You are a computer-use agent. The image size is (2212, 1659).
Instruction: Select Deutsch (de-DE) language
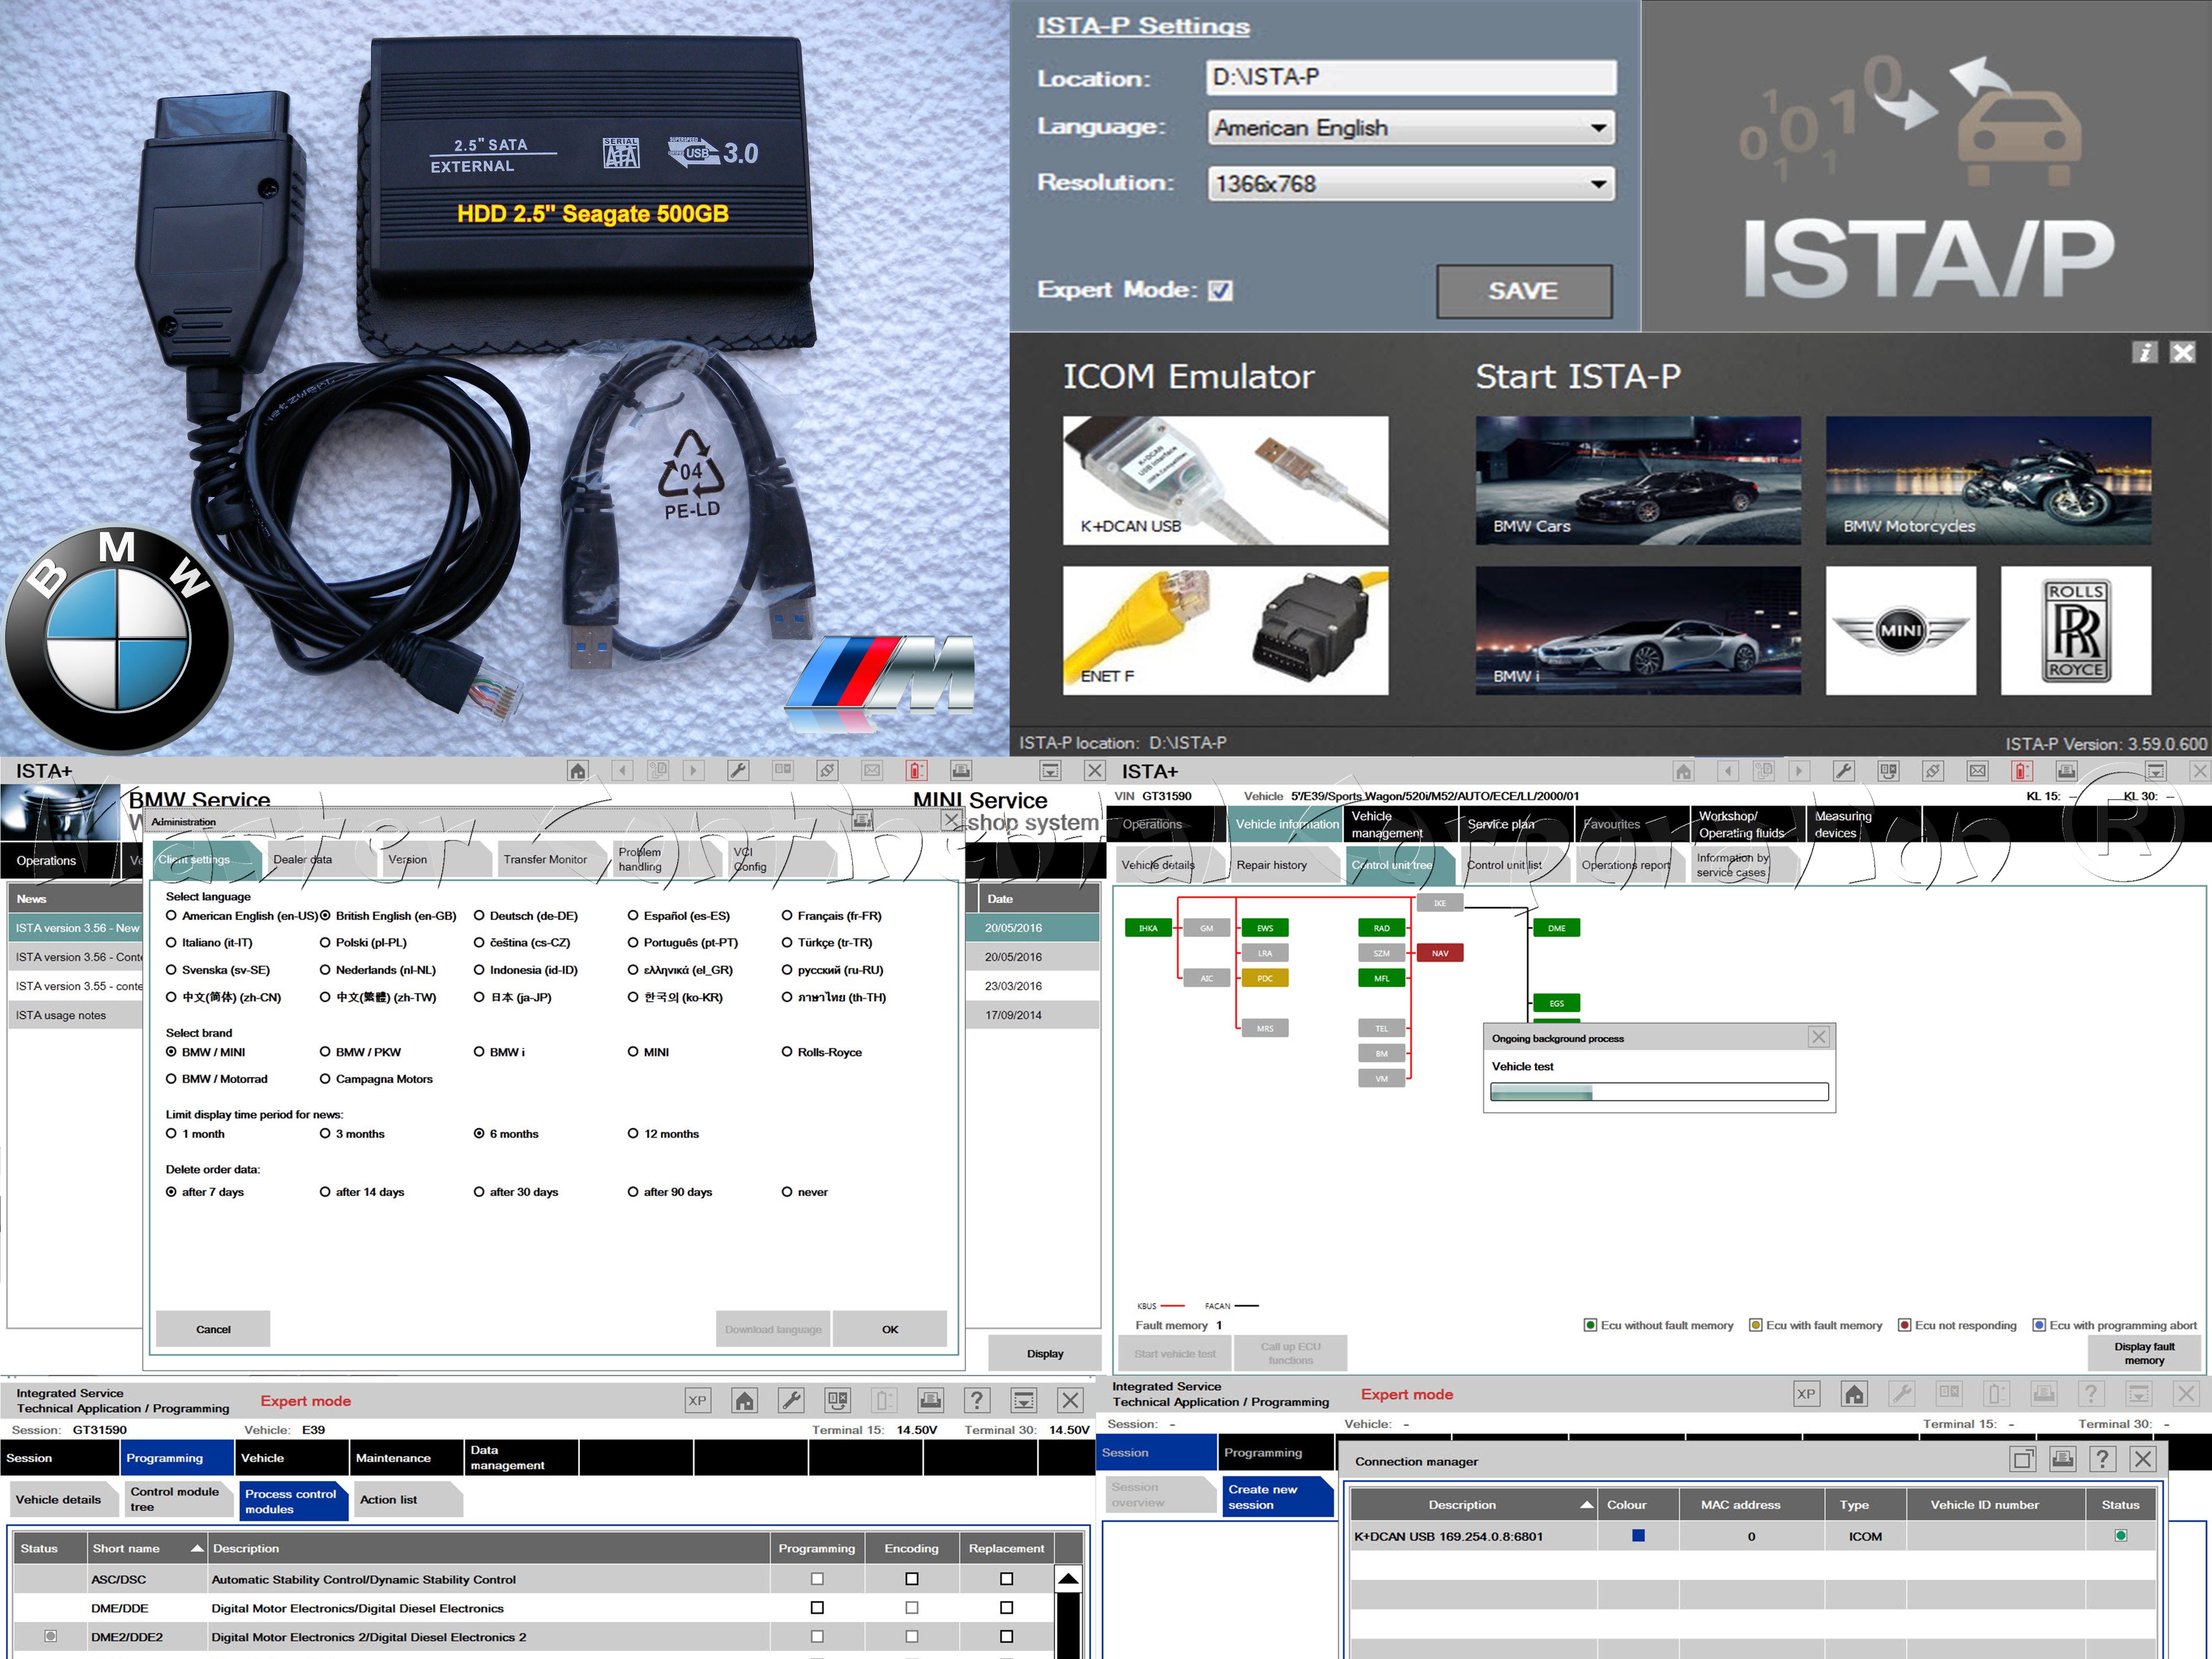coord(479,915)
